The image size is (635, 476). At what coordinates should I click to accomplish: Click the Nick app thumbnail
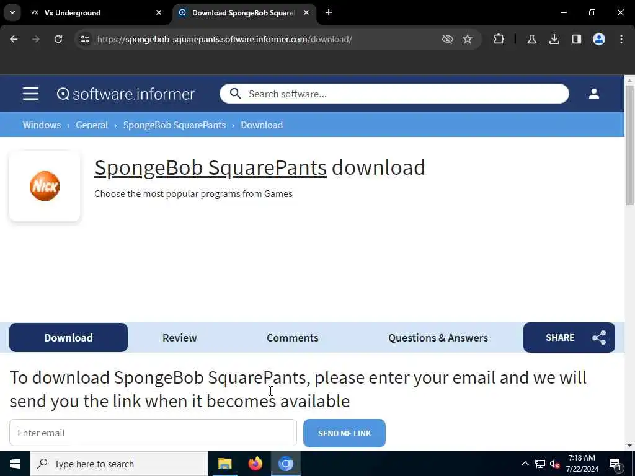coord(45,186)
